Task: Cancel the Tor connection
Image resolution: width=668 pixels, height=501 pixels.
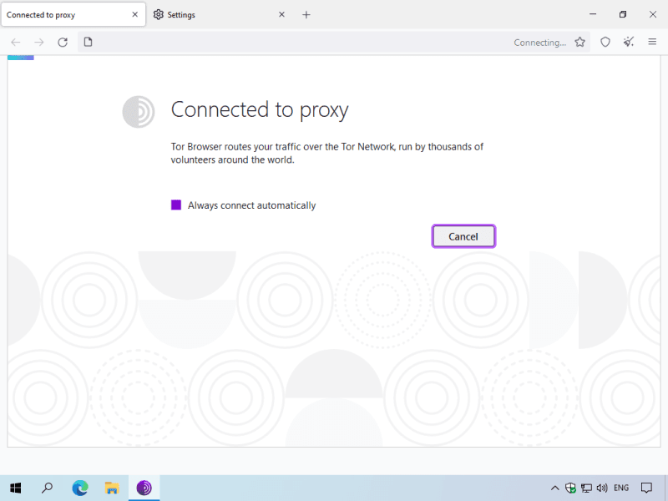Action: 463,236
